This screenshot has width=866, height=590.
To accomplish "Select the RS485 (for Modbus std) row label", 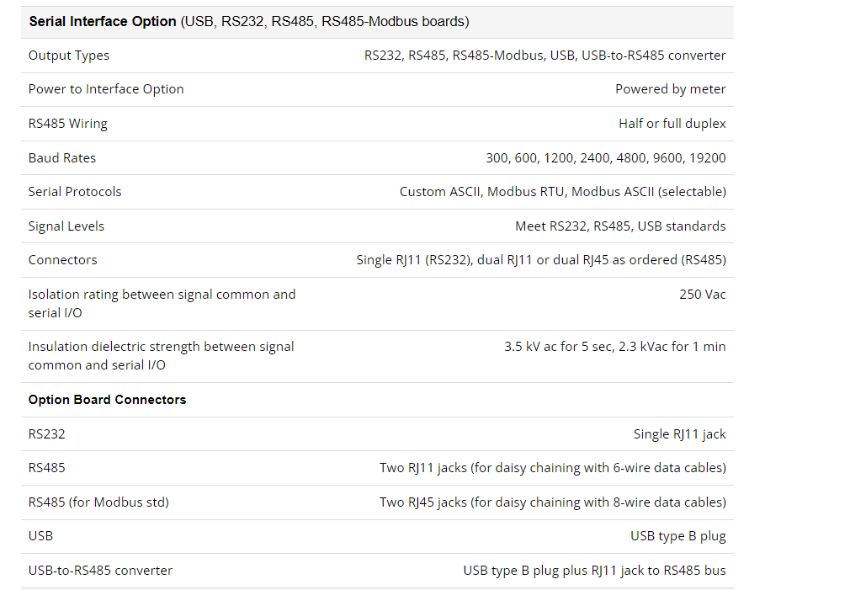I will (98, 502).
